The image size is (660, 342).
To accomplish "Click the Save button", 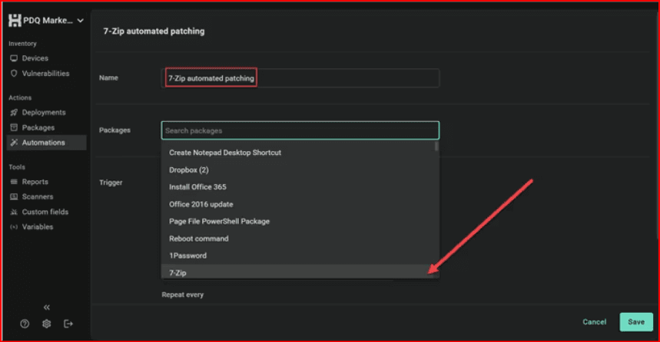I will 635,322.
